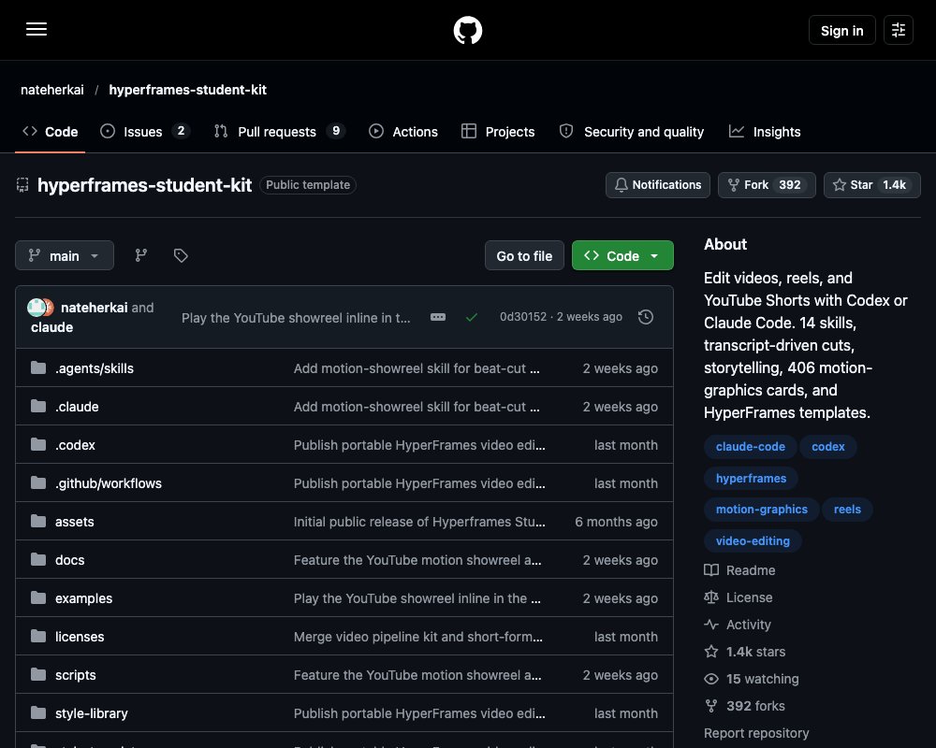Open commit 0d30152 hash link
This screenshot has height=748, width=936.
click(x=523, y=317)
